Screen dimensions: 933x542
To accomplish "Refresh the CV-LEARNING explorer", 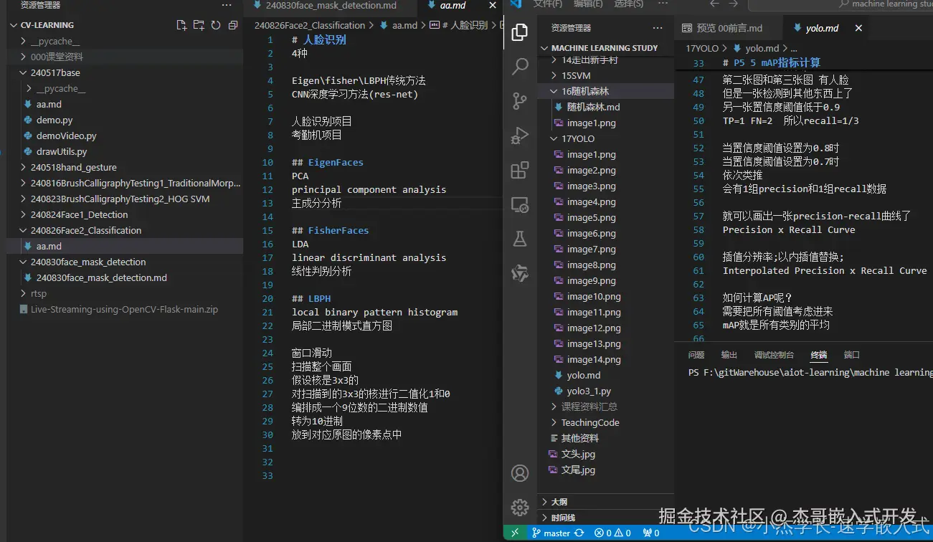I will pyautogui.click(x=216, y=24).
